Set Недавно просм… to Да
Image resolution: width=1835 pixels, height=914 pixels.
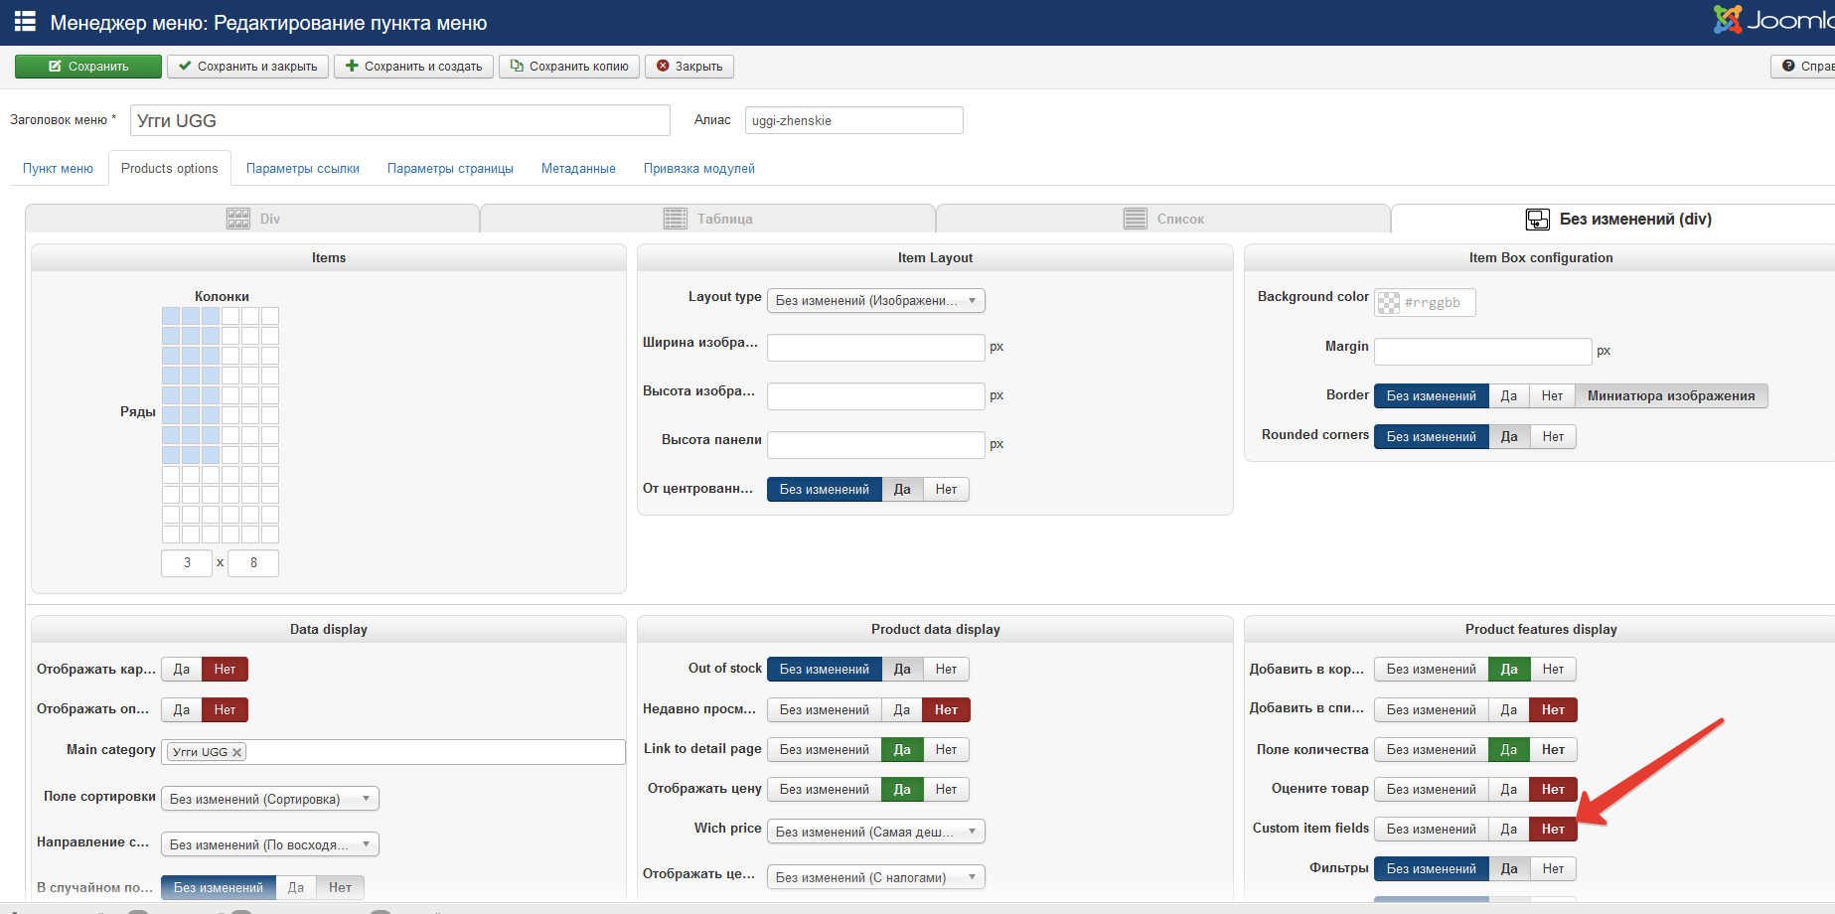[x=902, y=710]
